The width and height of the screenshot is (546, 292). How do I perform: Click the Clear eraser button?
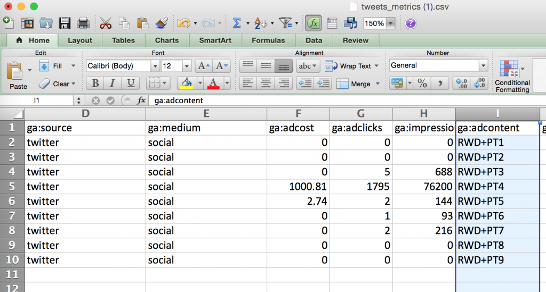click(57, 84)
